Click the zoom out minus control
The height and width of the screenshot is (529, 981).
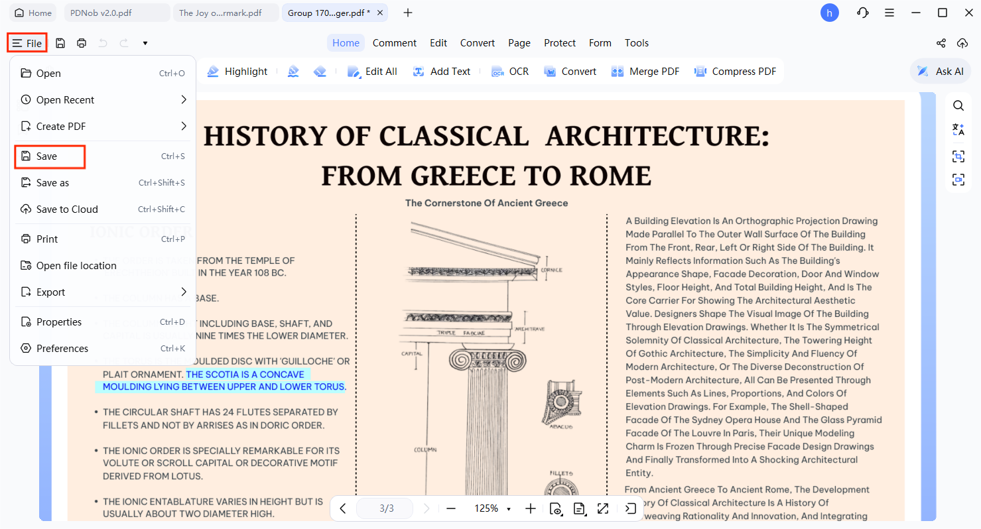coord(451,508)
